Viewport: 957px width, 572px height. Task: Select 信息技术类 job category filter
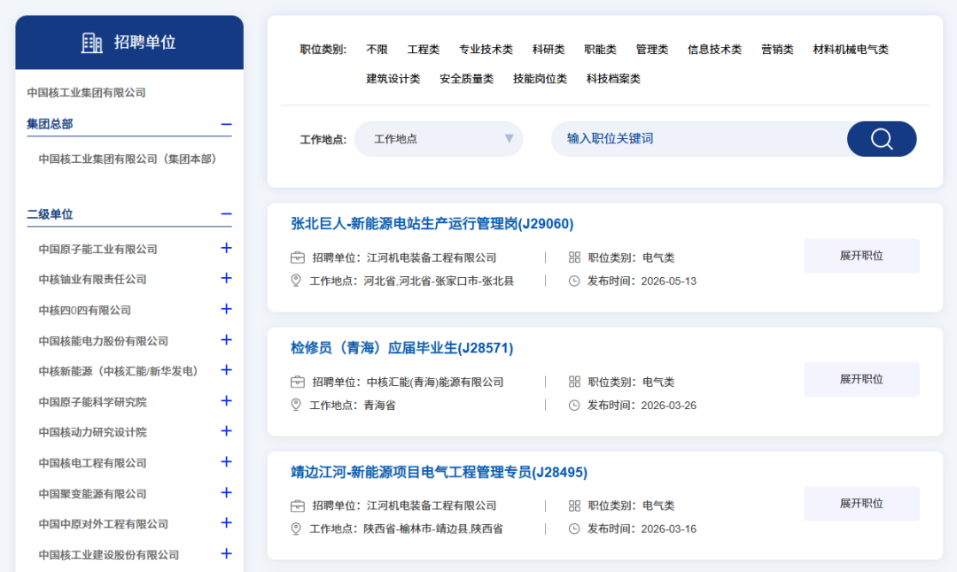click(x=714, y=50)
